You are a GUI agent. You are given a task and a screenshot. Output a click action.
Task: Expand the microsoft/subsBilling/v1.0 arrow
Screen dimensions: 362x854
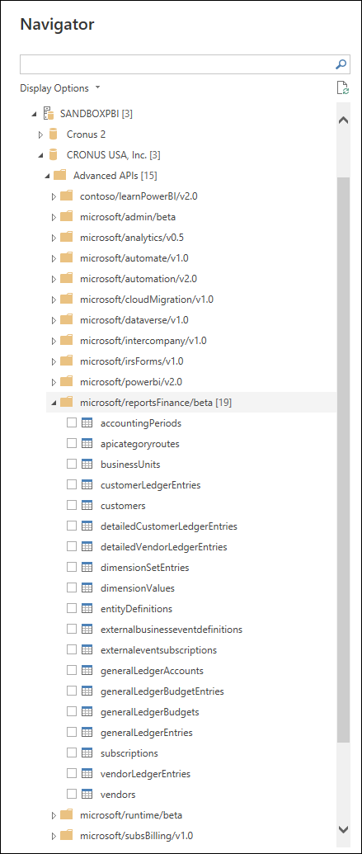[x=54, y=836]
